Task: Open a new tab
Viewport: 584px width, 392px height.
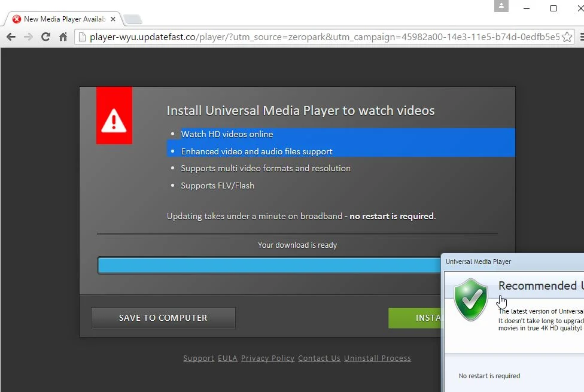Action: pyautogui.click(x=133, y=19)
